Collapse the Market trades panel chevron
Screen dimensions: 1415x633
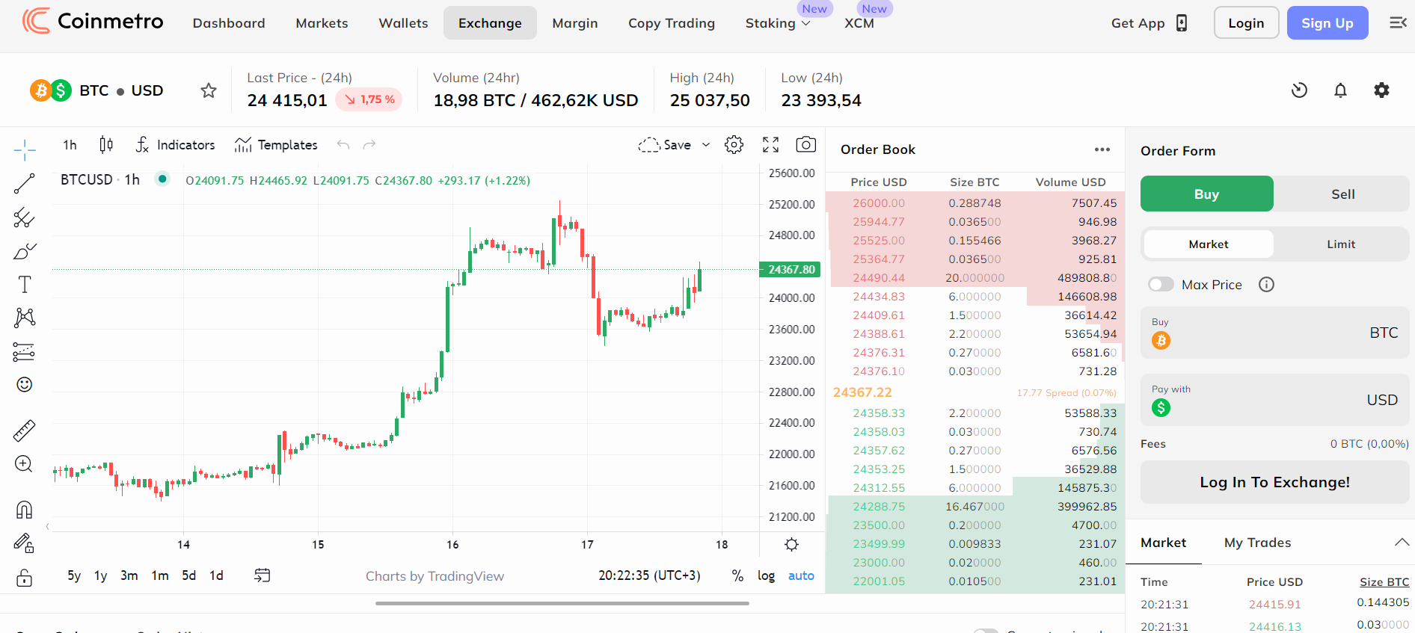[1402, 543]
